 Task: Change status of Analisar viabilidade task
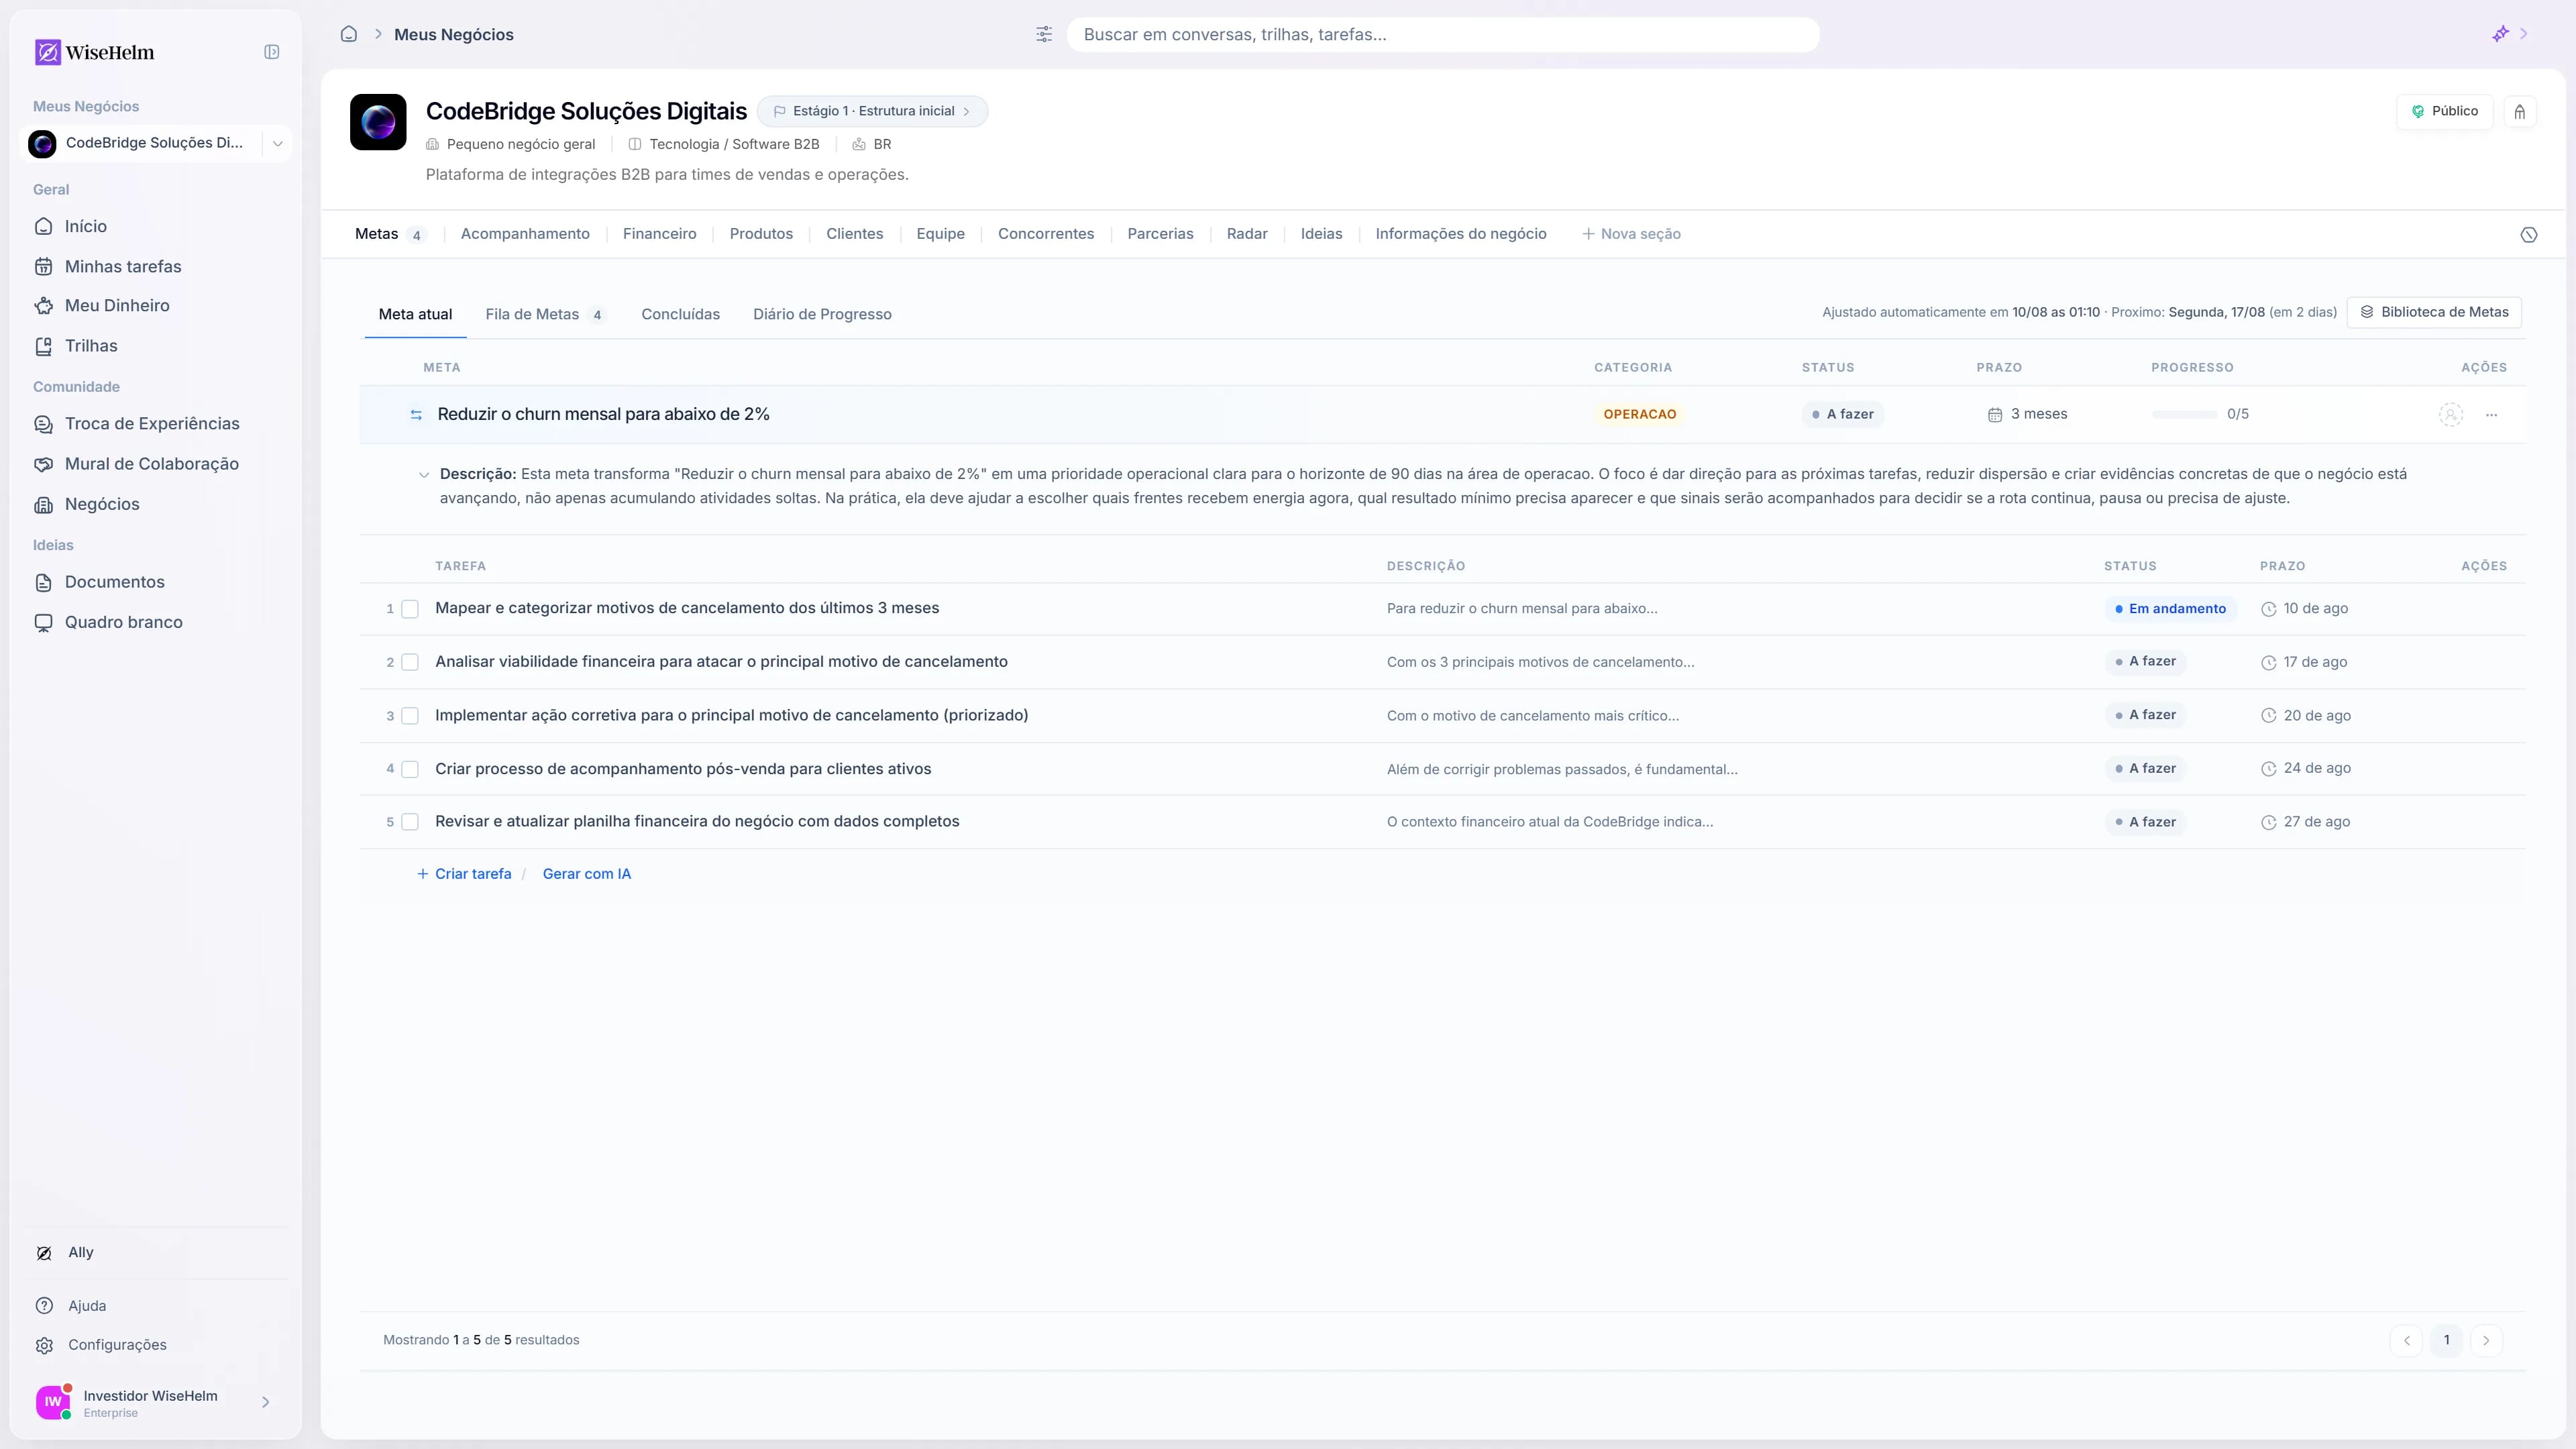(2145, 662)
